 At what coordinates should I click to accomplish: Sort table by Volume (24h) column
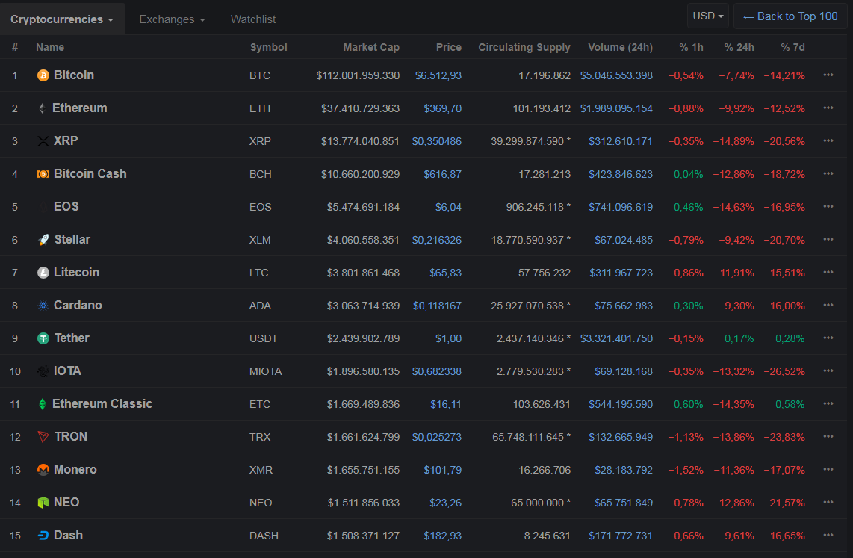click(620, 47)
